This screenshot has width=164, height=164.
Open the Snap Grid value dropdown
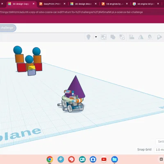159,150
